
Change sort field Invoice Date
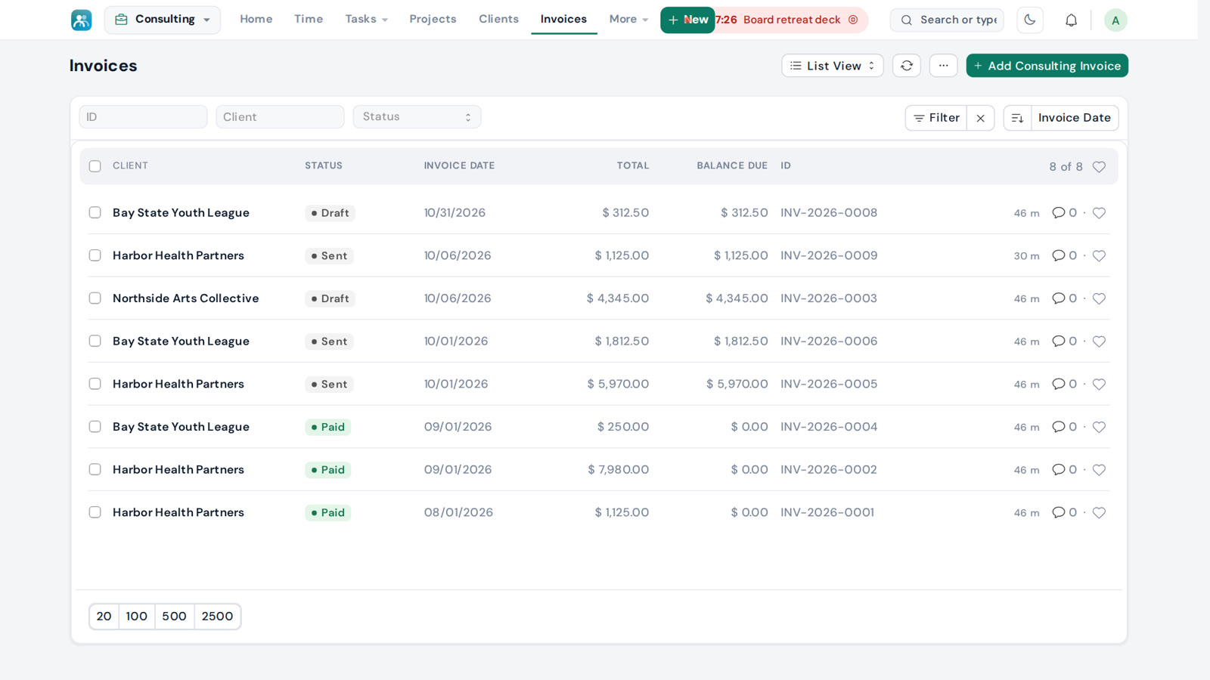[1074, 118]
